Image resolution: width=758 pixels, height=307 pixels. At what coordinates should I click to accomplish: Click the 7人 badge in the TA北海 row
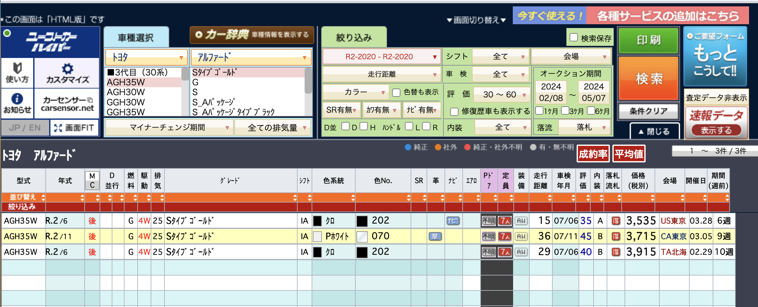point(505,252)
